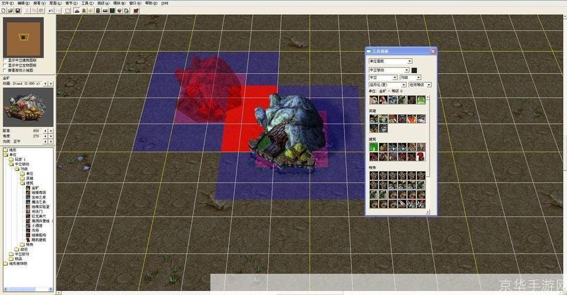The width and height of the screenshot is (567, 295).
Task: Select 地精船坞 in the building tree
Action: (39, 235)
